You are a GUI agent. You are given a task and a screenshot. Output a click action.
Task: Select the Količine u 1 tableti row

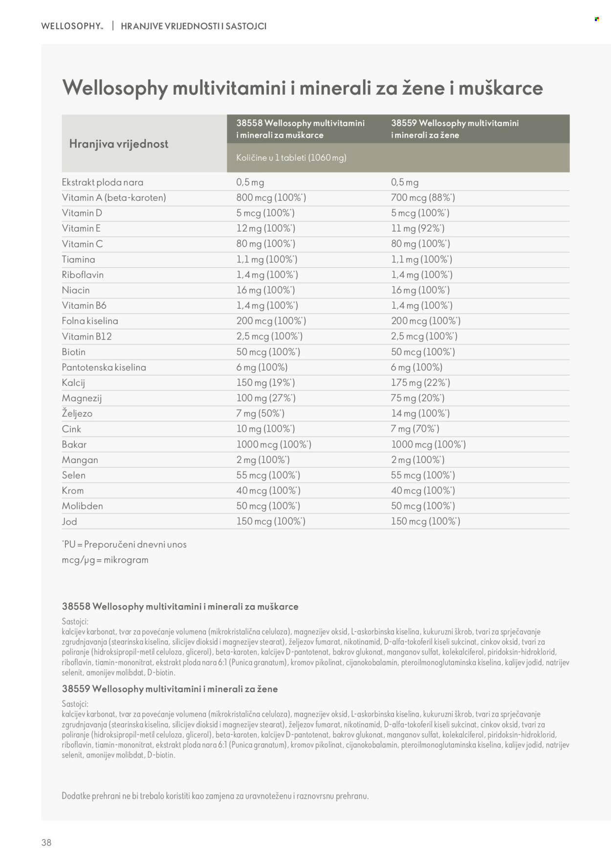[x=398, y=158]
